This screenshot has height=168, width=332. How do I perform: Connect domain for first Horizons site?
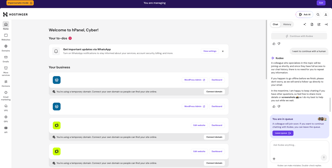pyautogui.click(x=214, y=137)
